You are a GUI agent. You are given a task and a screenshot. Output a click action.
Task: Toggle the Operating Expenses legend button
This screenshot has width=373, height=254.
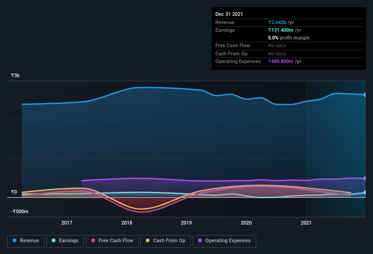(x=224, y=241)
